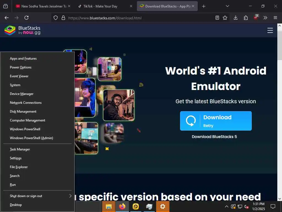The height and width of the screenshot is (212, 282).
Task: Click the bearded gamer with headphones photo
Action: (119, 105)
